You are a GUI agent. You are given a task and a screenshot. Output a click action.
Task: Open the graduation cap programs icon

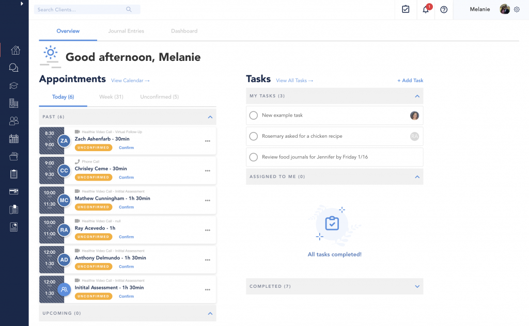tap(14, 86)
